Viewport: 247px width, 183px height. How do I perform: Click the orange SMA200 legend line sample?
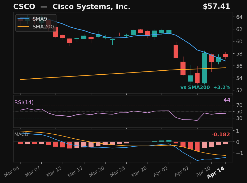23,27
